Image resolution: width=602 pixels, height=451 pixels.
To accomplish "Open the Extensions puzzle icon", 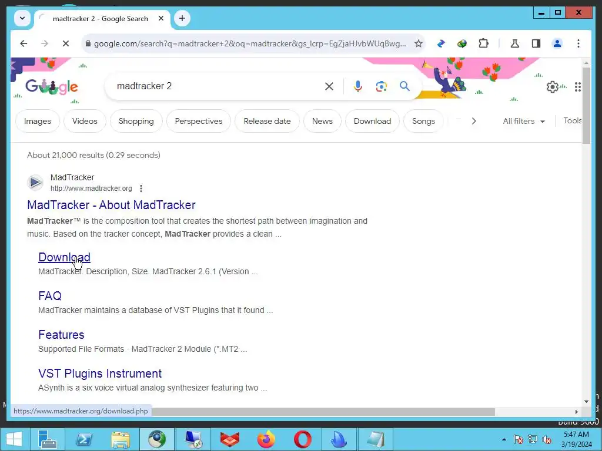I will 483,43.
